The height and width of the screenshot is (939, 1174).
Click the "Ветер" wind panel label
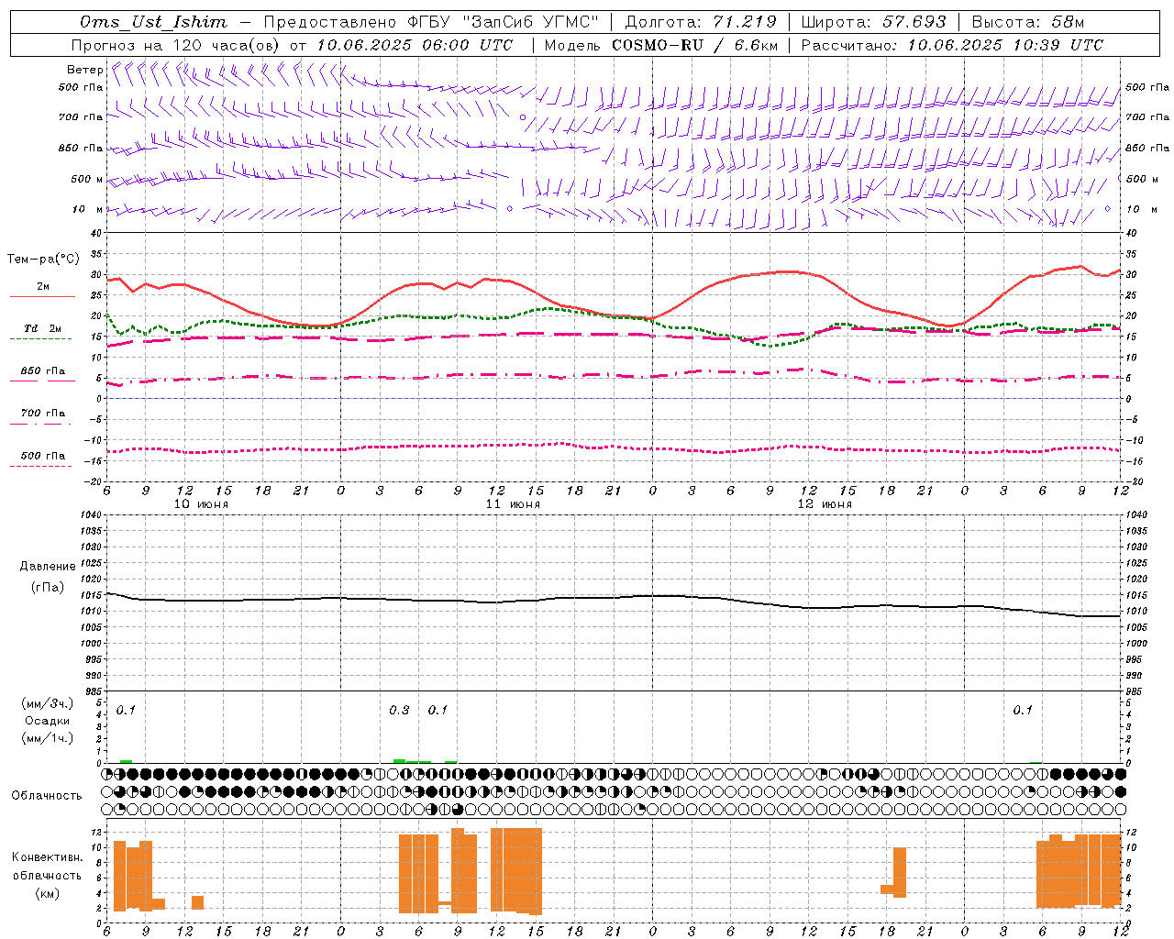[x=85, y=70]
